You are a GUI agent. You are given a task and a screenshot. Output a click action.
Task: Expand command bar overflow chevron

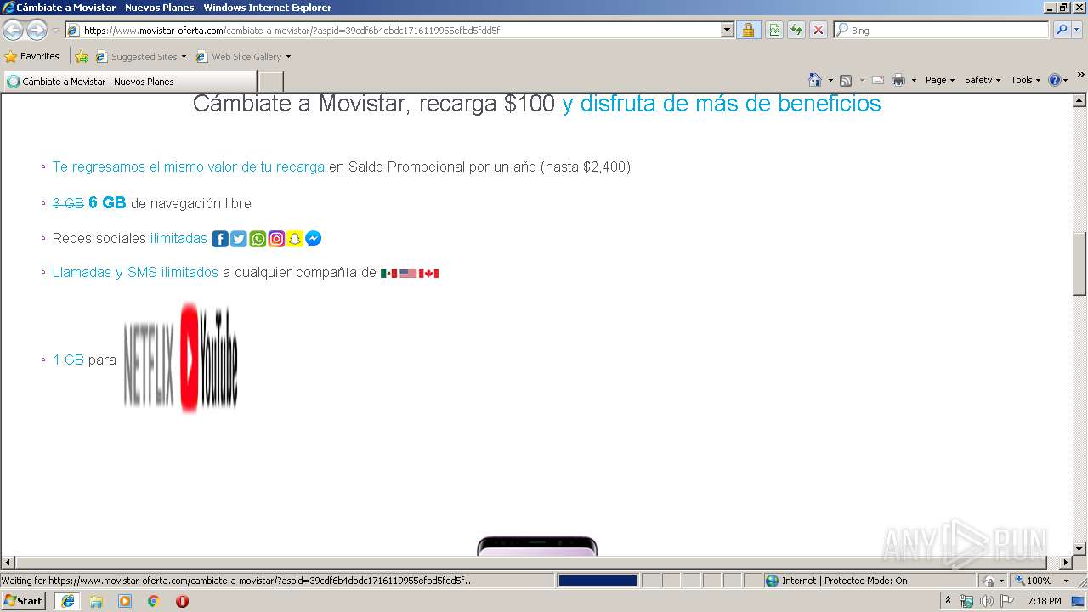click(x=1081, y=75)
